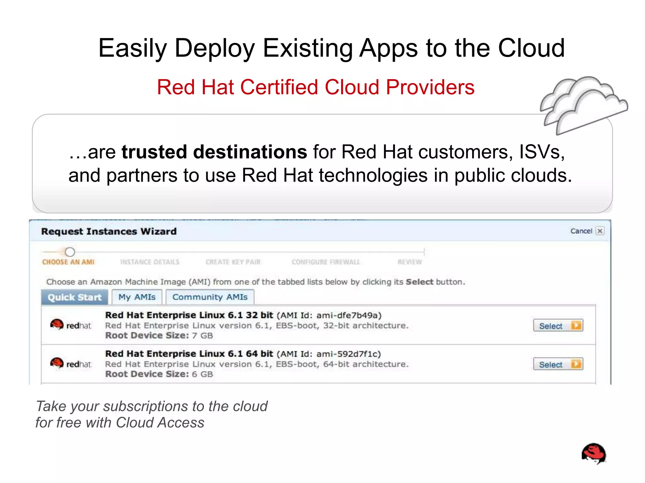
Task: Open the My AMIs tab
Action: click(x=137, y=297)
